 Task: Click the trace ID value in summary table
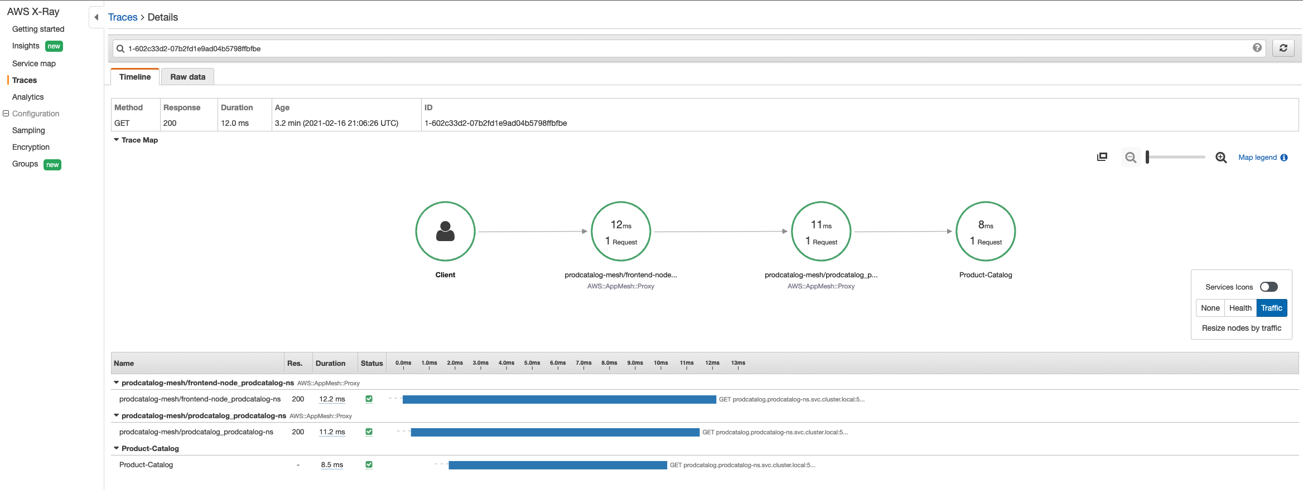[x=495, y=123]
